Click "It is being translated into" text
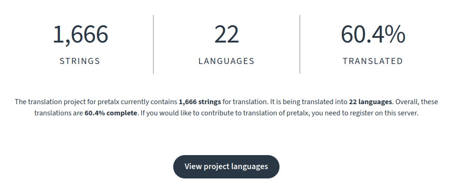The height and width of the screenshot is (192, 456). pos(308,101)
